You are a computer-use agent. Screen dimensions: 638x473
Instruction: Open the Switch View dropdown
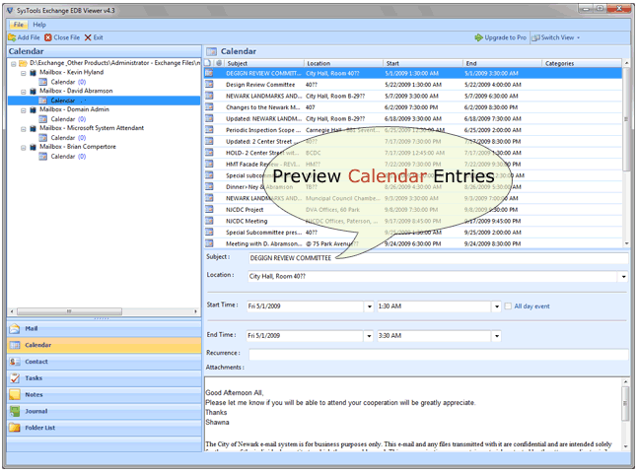click(556, 37)
